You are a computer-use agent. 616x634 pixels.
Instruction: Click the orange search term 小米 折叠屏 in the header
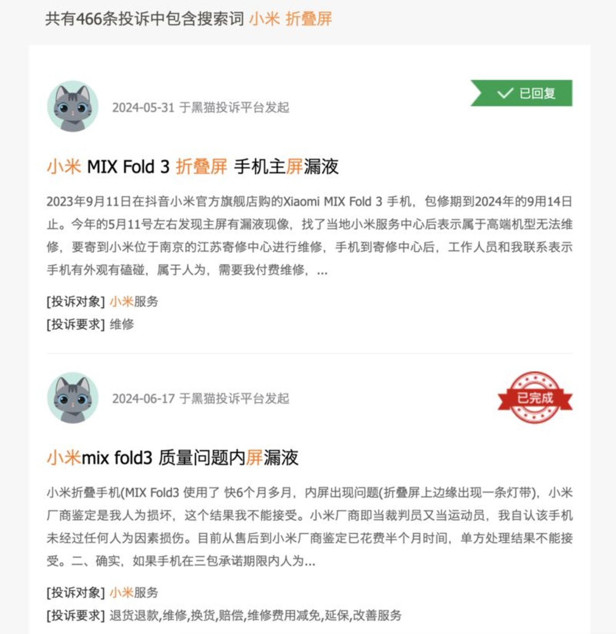(x=290, y=19)
